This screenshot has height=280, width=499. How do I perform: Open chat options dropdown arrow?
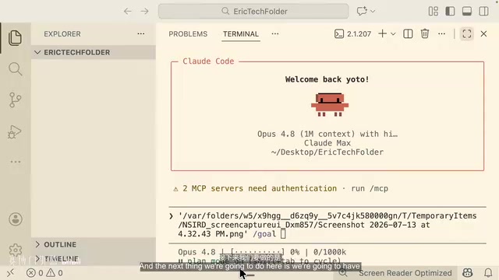click(x=373, y=12)
